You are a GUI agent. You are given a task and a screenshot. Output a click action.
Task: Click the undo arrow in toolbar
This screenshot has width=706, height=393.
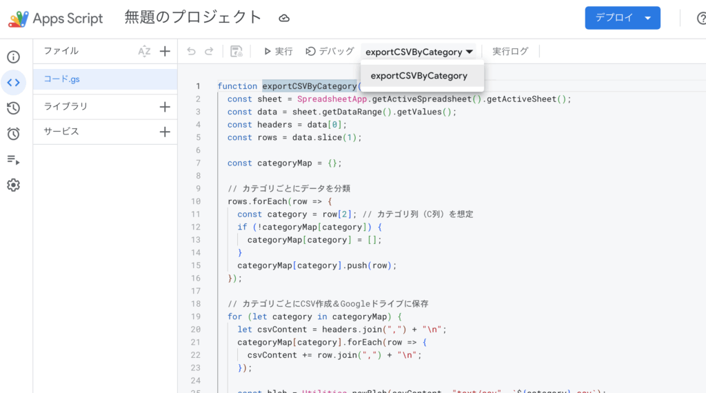tap(192, 51)
